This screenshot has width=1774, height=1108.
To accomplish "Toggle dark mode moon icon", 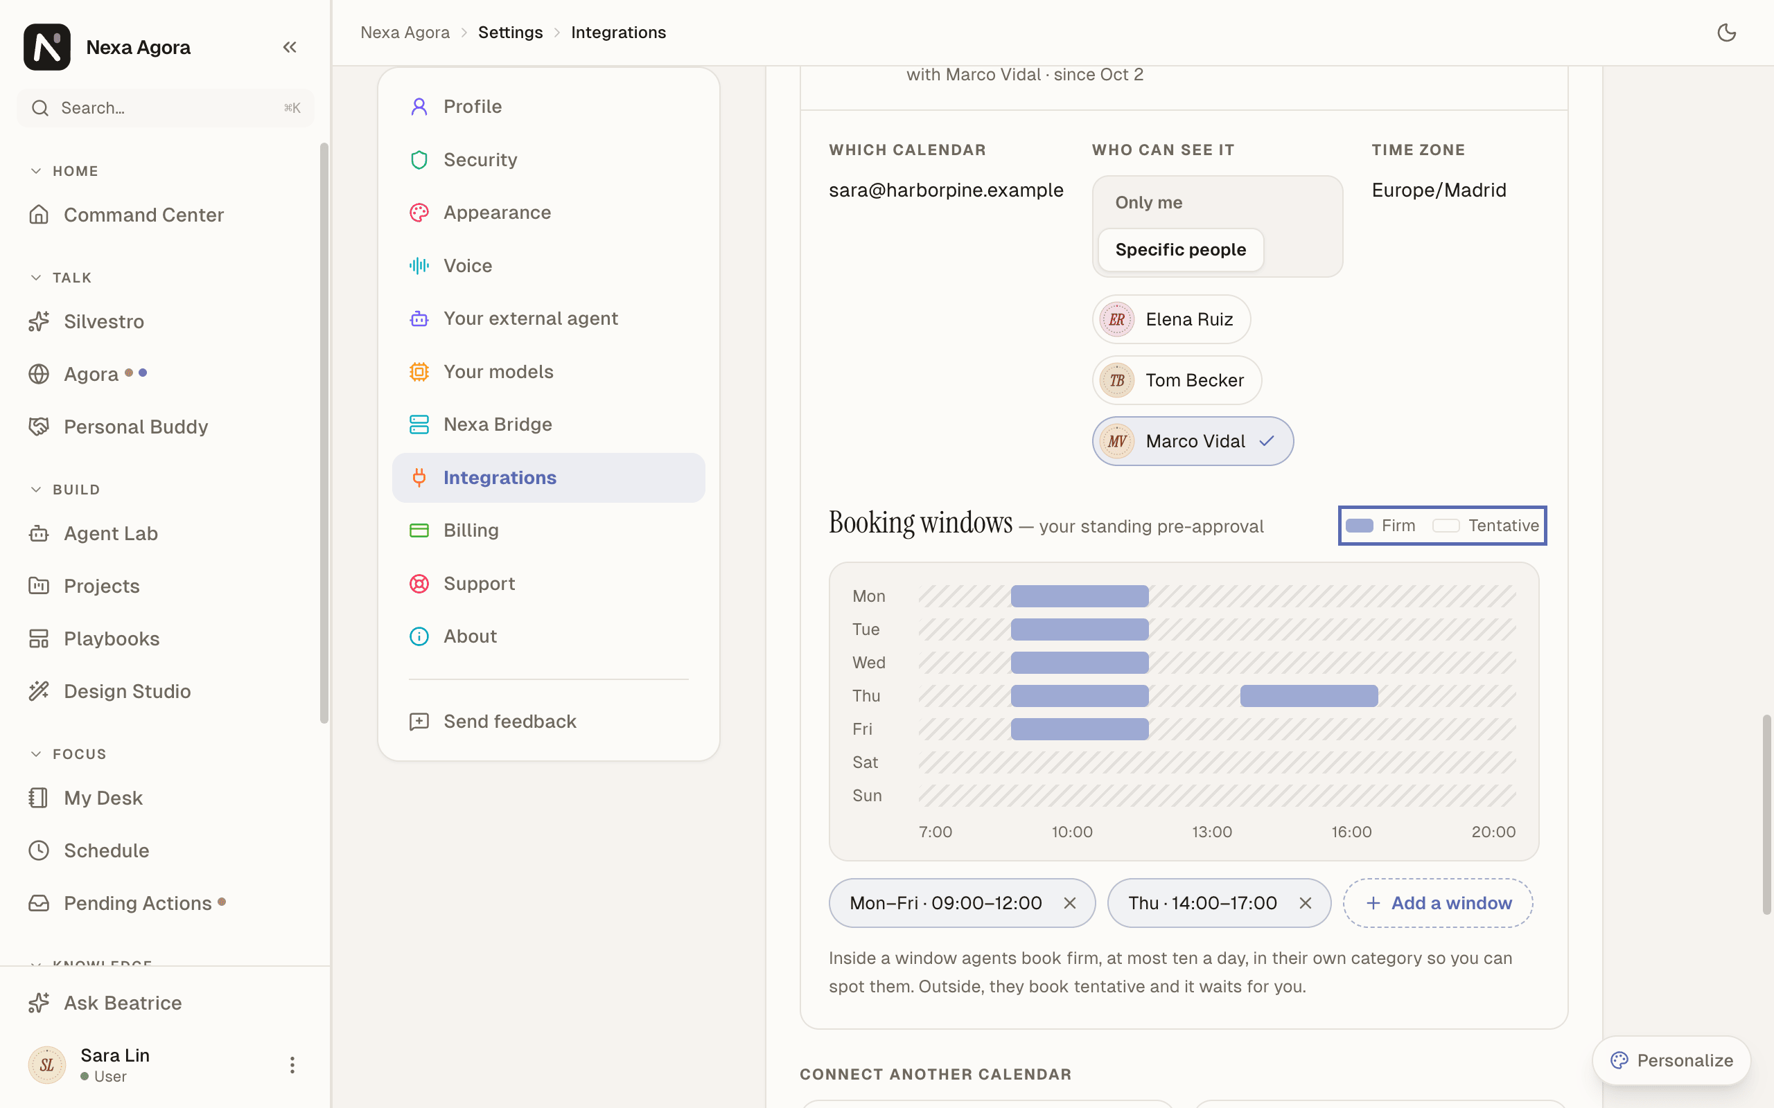I will pos(1726,33).
